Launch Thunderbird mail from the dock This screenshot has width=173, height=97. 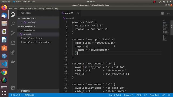tap(4, 16)
